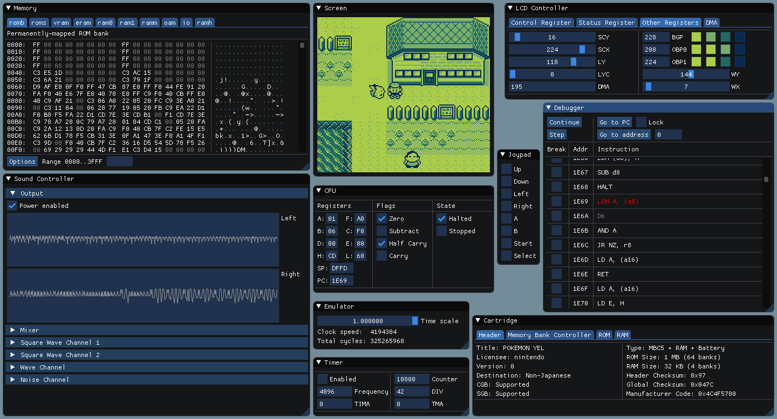This screenshot has height=419, width=777.
Task: Tick the joypad Select checkbox
Action: coord(506,256)
